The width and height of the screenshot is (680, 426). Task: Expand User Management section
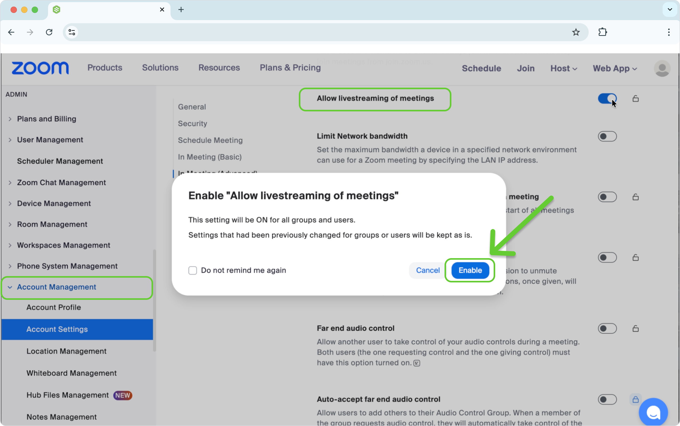[10, 140]
